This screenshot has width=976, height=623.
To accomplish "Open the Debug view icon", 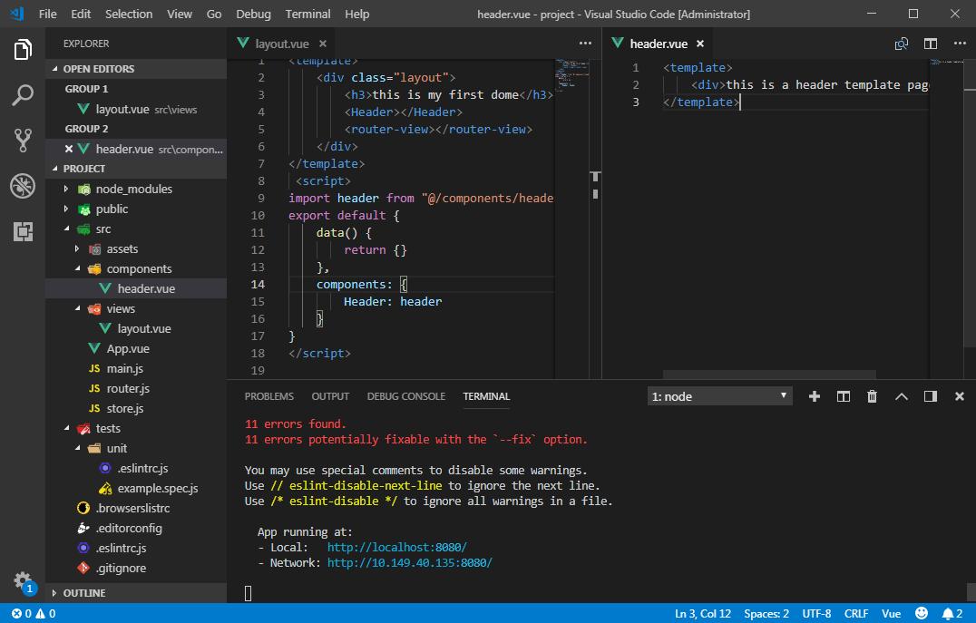I will click(x=23, y=186).
